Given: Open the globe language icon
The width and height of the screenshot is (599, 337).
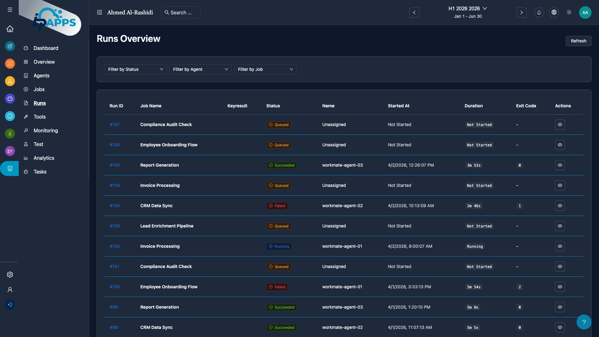Looking at the screenshot, I should tap(554, 12).
